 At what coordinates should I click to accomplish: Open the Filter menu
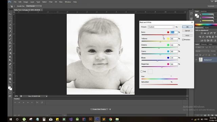(51, 2)
